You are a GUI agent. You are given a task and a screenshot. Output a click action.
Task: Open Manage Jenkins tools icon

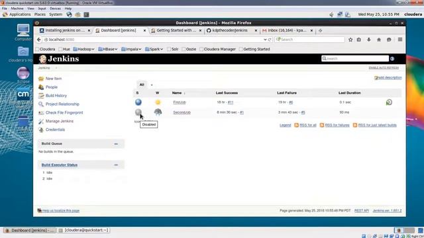tap(41, 121)
